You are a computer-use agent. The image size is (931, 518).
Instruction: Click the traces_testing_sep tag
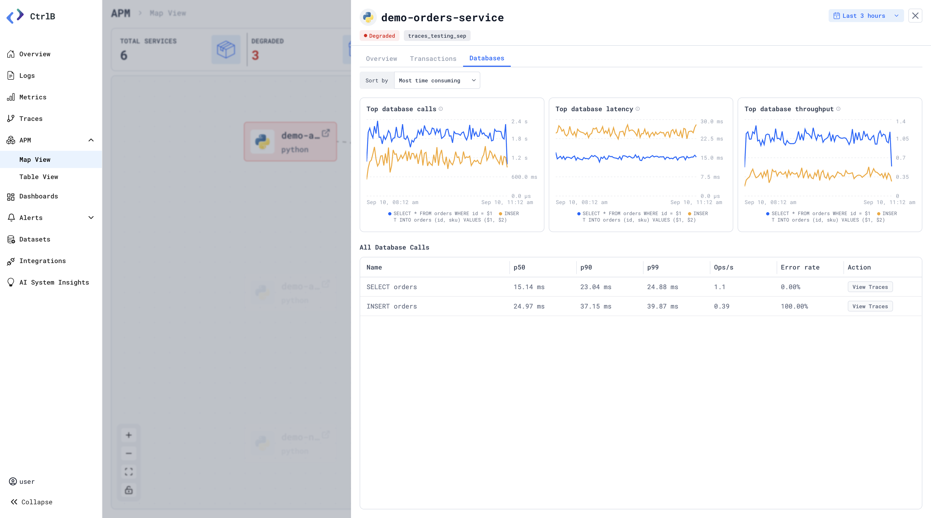437,36
